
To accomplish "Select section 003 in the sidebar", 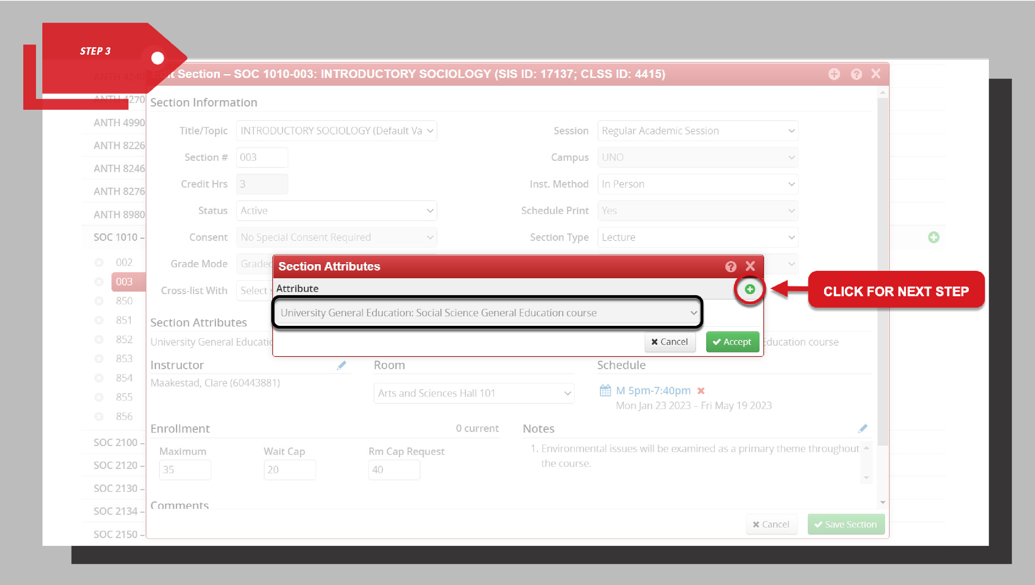I will click(x=125, y=282).
